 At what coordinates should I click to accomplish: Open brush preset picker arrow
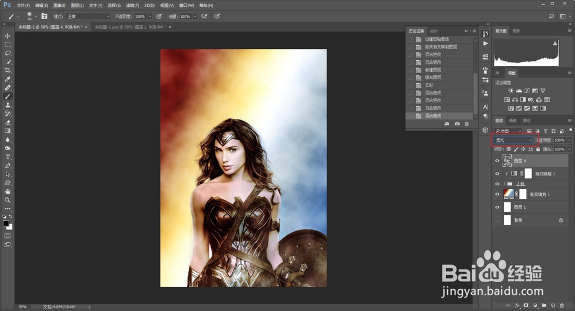(x=36, y=17)
